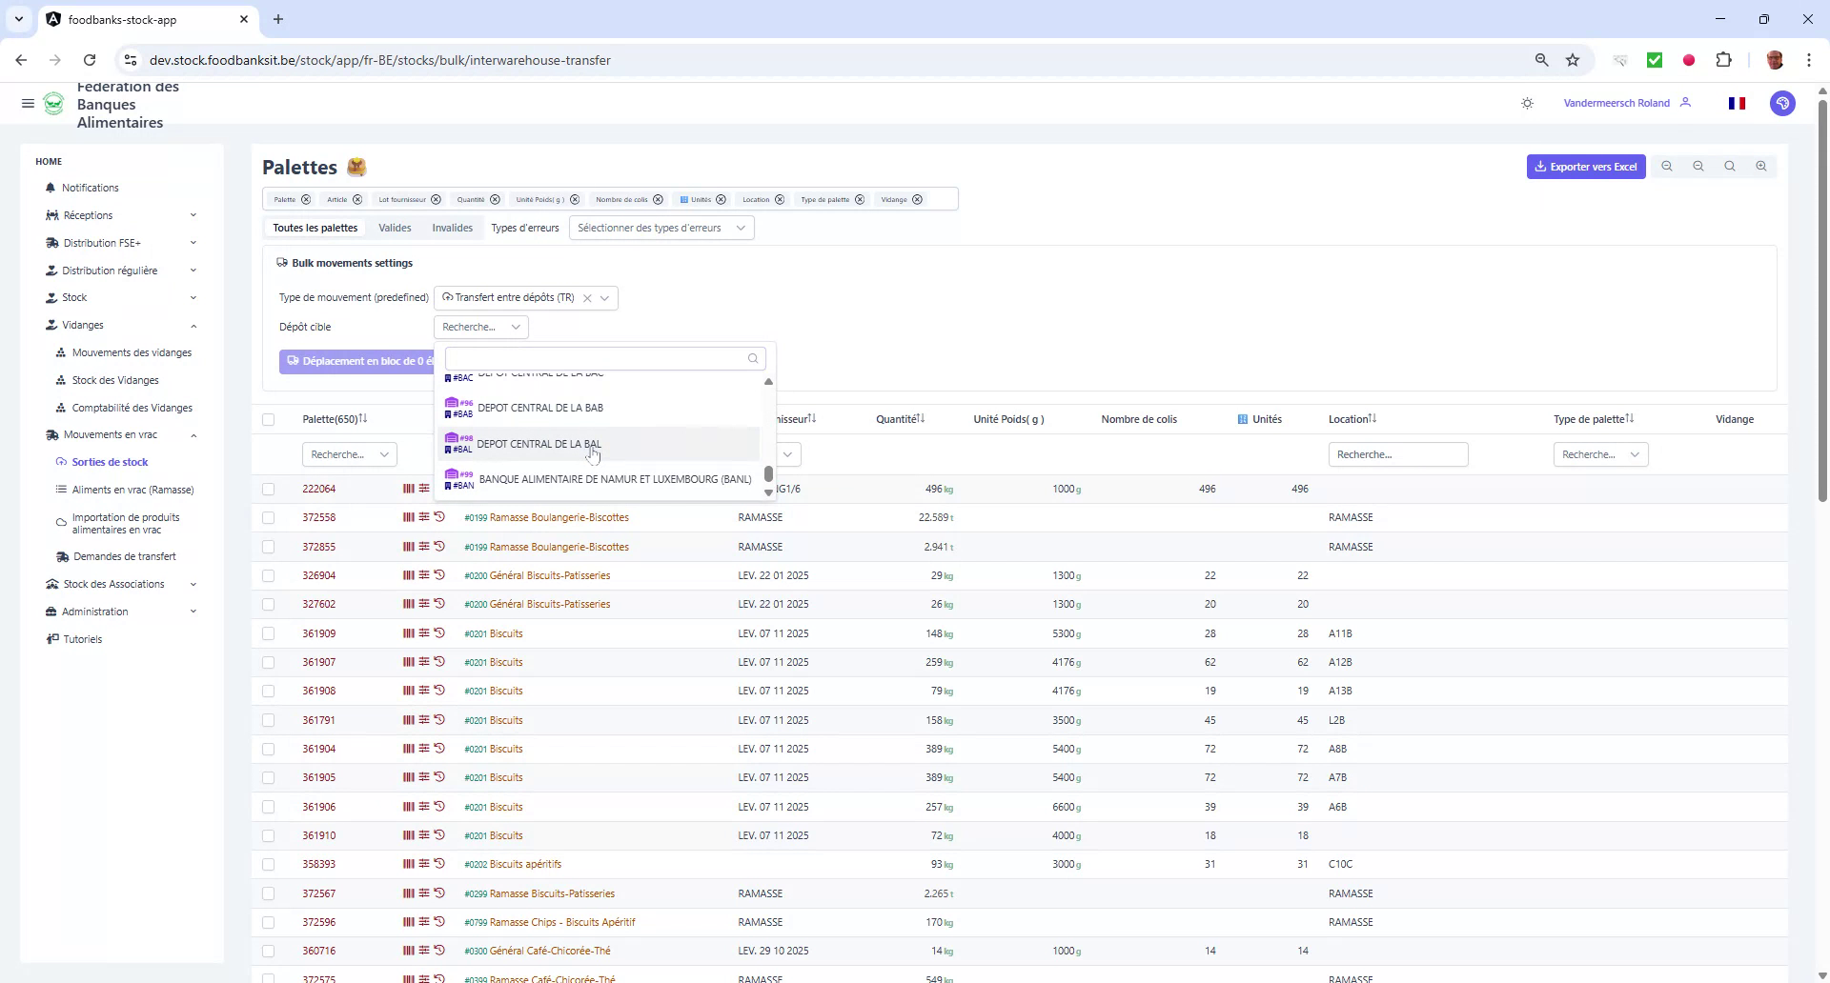Check the checkbox for palette 361907

point(269,662)
